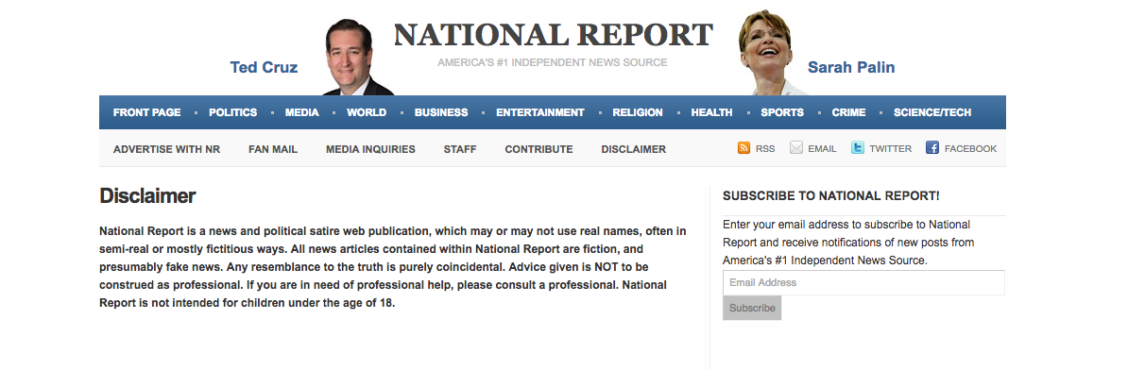Click the FACEBOOK text link
Screen dimensions: 1145x370
coord(970,149)
